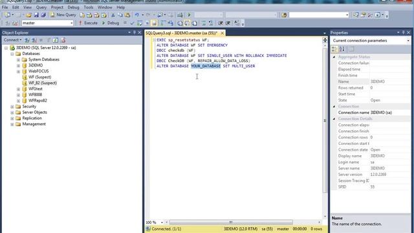
Task: Open the Edit menu
Action: click(16, 7)
